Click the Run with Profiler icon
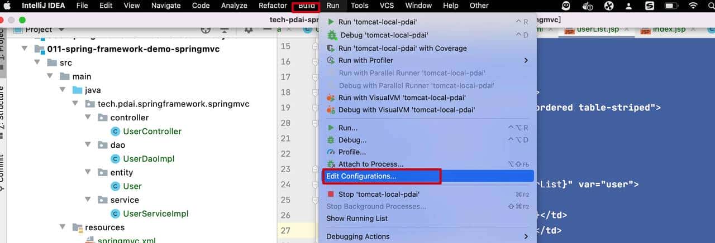 pos(331,60)
